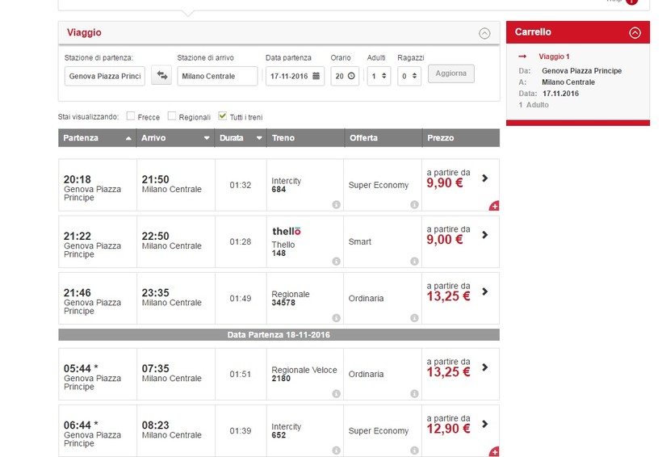Open the Adulti passenger count dropdown
The height and width of the screenshot is (457, 662).
[379, 76]
